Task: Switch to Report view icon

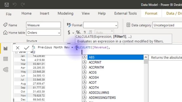Action: (5, 48)
